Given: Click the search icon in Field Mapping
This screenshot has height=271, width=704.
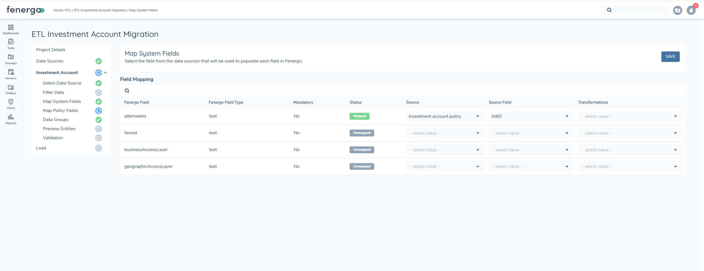Looking at the screenshot, I should click(127, 91).
